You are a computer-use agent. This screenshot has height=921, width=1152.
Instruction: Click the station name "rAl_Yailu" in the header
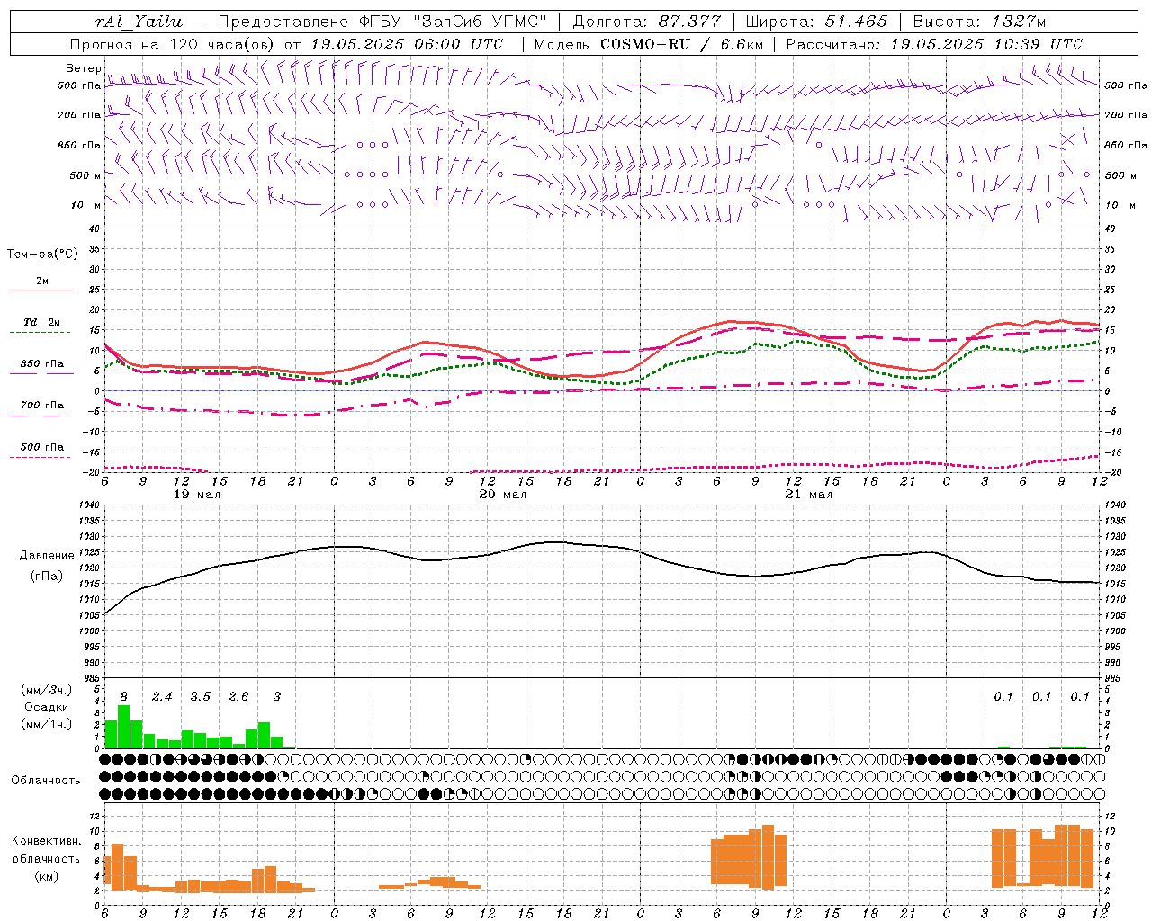click(139, 22)
